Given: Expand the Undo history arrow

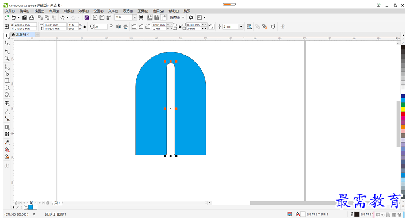Looking at the screenshot, I should pyautogui.click(x=68, y=17).
